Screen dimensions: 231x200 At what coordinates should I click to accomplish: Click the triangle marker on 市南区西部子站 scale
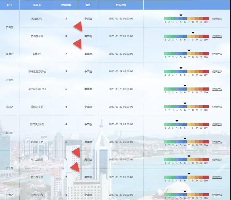pos(181,68)
